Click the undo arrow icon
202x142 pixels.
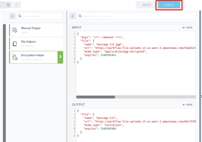click(x=8, y=5)
